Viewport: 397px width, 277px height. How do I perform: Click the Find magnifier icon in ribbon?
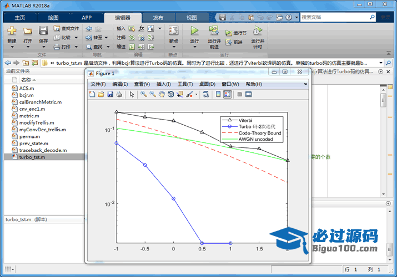click(89, 47)
